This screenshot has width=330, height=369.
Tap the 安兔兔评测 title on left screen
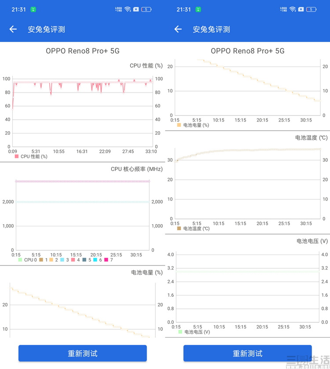point(46,30)
